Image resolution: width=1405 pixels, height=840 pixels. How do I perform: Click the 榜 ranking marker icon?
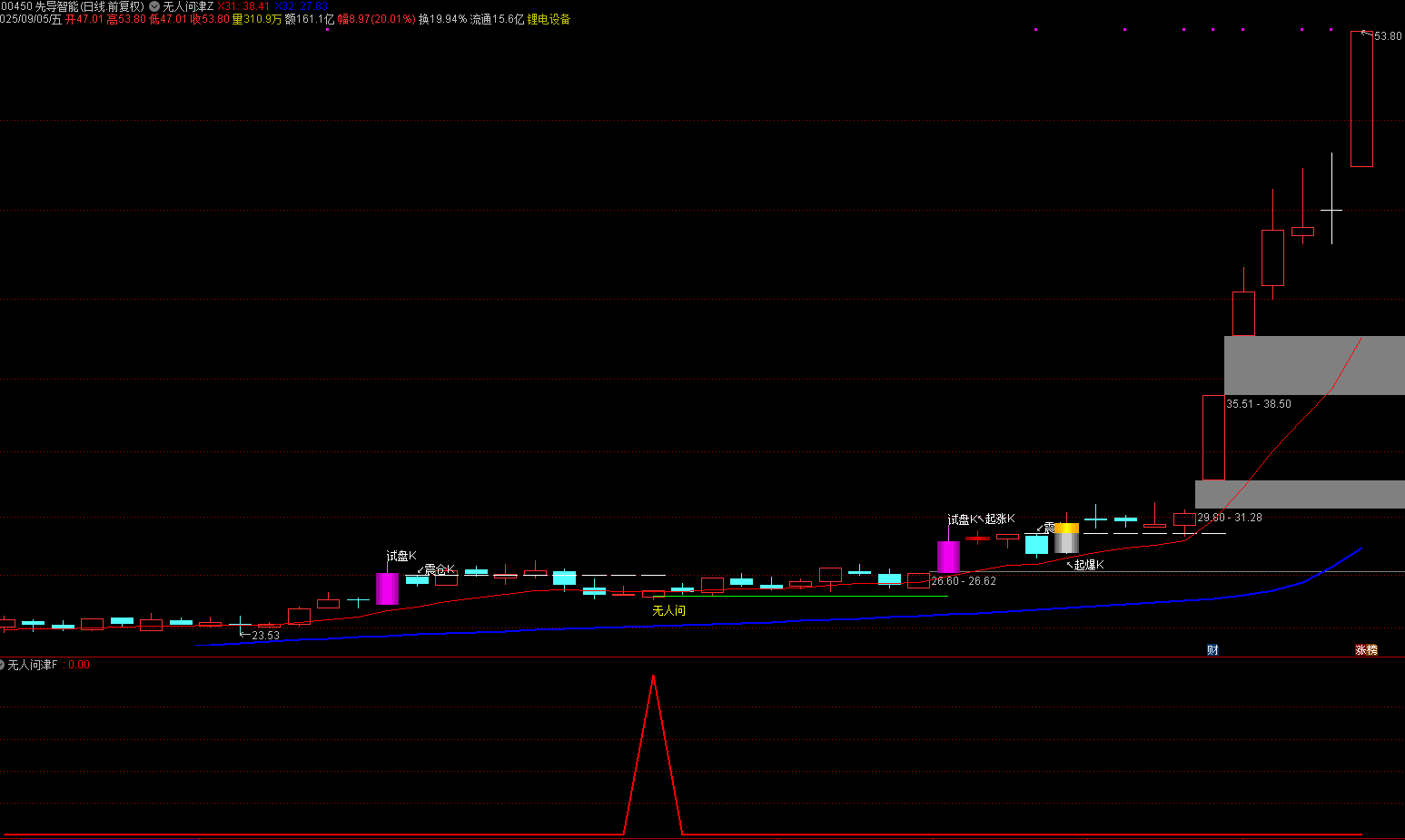pos(1371,650)
